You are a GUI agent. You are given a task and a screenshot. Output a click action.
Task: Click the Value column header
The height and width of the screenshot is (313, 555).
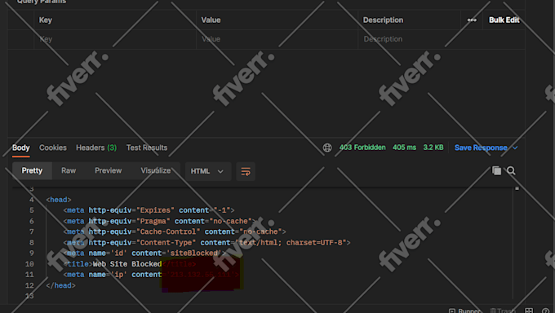211,20
